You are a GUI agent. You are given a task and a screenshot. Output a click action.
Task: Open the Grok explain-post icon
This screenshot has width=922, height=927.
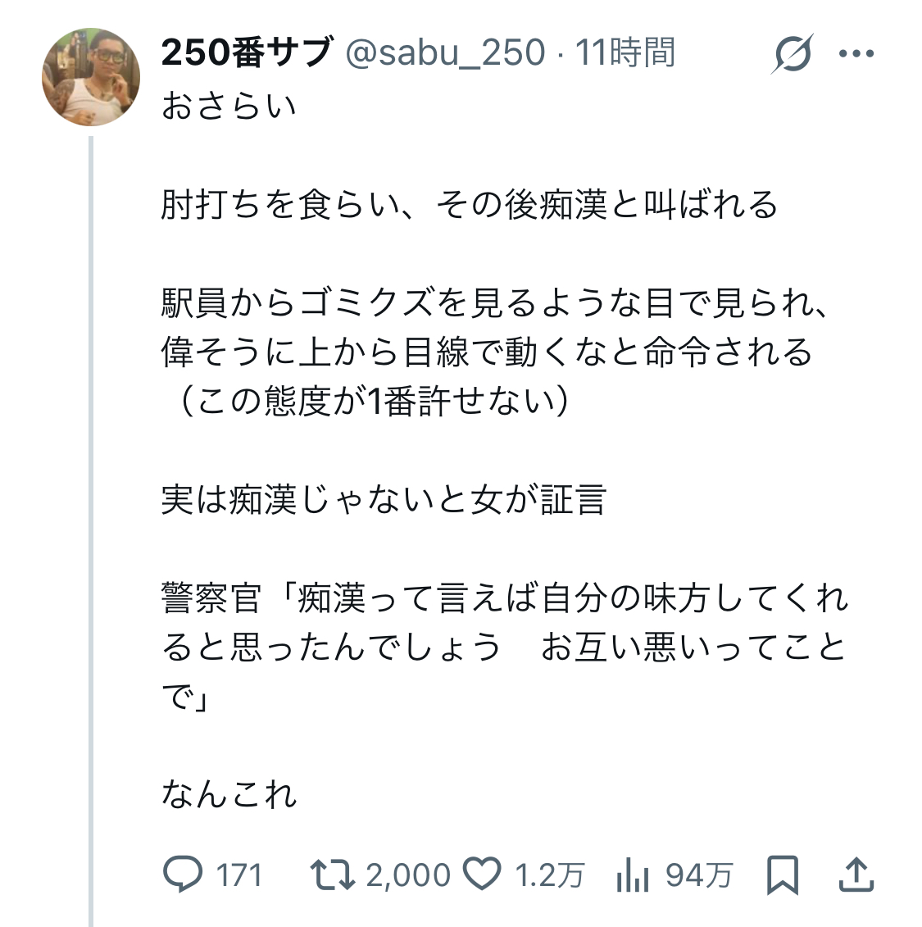click(792, 54)
